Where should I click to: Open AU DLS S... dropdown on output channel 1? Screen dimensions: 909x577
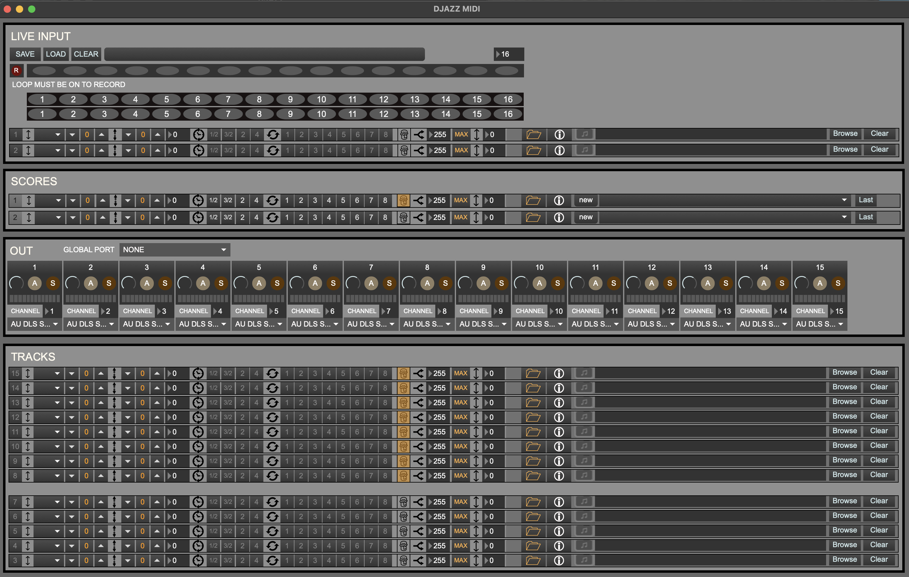tap(34, 324)
